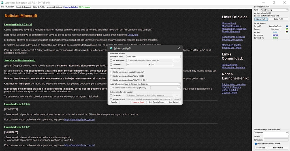Image resolution: width=290 pixels, height=151 pixels.
Task: Open the Soporte de cuentas link
Action: [x=232, y=39]
